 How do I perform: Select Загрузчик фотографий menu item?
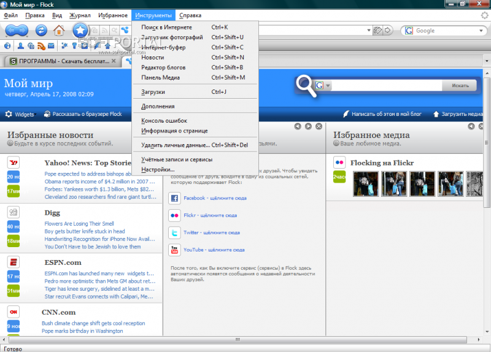coord(195,37)
